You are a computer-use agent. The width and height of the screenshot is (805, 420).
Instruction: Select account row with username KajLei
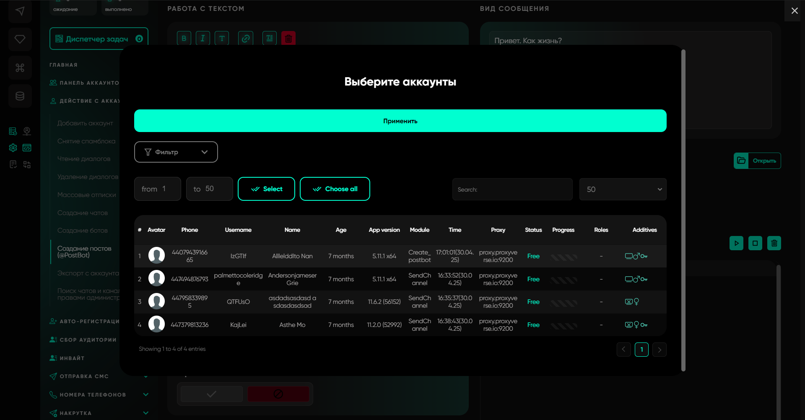coord(238,325)
